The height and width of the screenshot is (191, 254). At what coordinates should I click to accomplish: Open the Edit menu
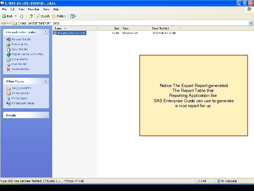tap(12, 9)
